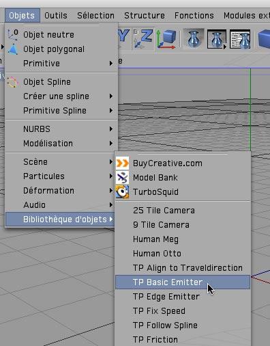Screen dimensions: 270x346
Task: Expand the NURBS submenu
Action: (61, 129)
